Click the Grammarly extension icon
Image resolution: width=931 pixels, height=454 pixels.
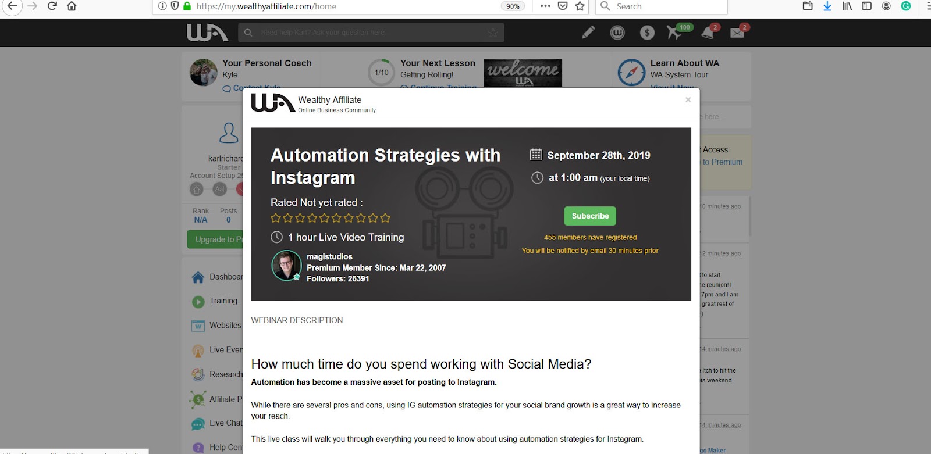pos(906,6)
